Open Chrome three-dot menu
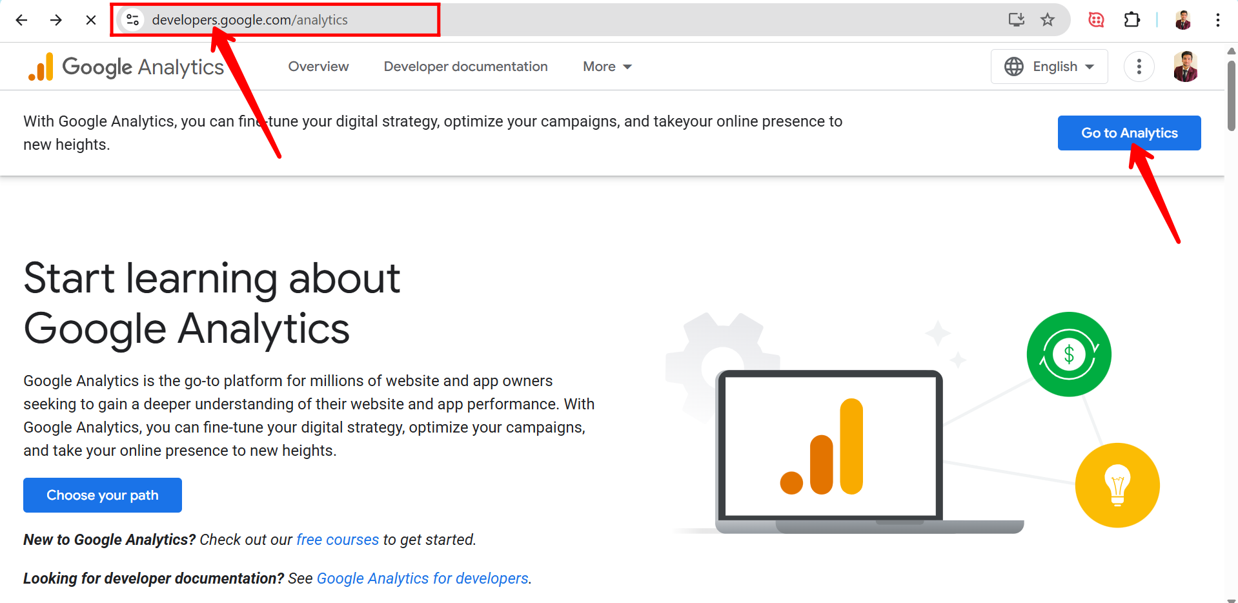 tap(1218, 20)
